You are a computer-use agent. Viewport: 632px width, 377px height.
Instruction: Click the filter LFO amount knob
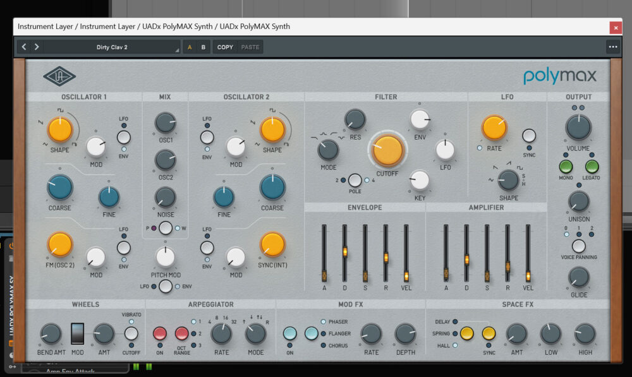445,150
